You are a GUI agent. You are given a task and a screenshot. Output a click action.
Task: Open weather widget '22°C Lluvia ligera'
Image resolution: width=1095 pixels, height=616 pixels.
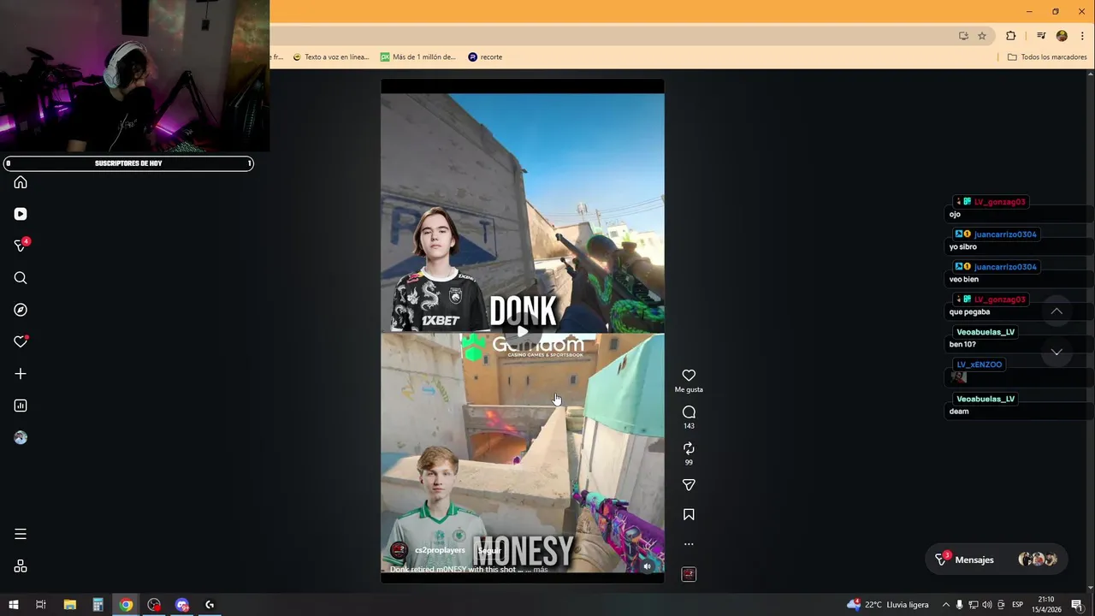pyautogui.click(x=888, y=605)
